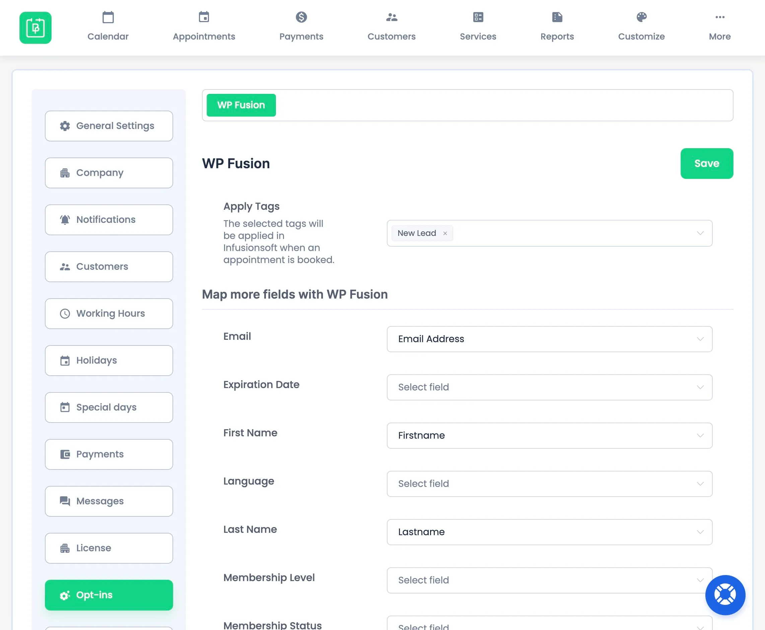The width and height of the screenshot is (765, 630).
Task: Open Services icon in top navigation
Action: pos(478,17)
